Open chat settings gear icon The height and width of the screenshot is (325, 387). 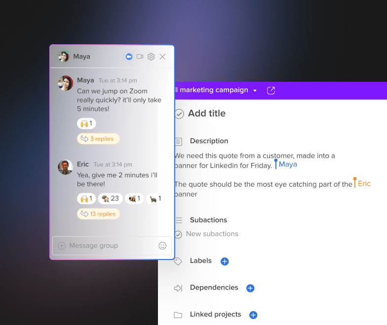pos(151,57)
